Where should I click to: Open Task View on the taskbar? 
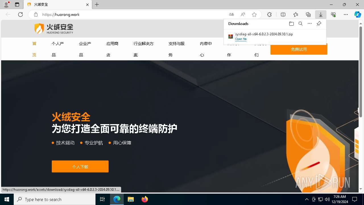102,199
